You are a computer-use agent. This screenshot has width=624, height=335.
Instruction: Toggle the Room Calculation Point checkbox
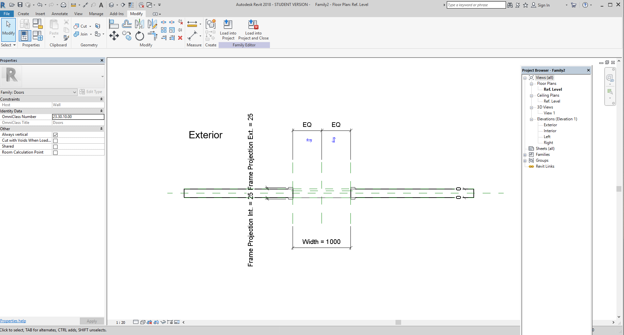point(56,153)
